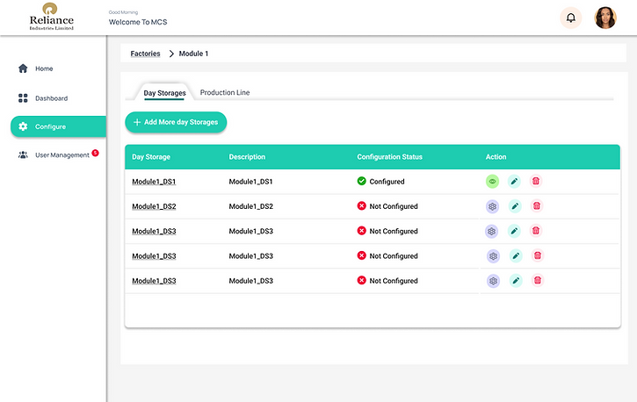
Task: Open the user profile avatar
Action: pyautogui.click(x=605, y=18)
